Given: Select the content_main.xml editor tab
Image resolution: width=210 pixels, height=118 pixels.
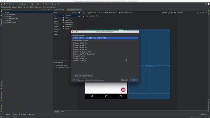Looking at the screenshot, I should 74,10.
